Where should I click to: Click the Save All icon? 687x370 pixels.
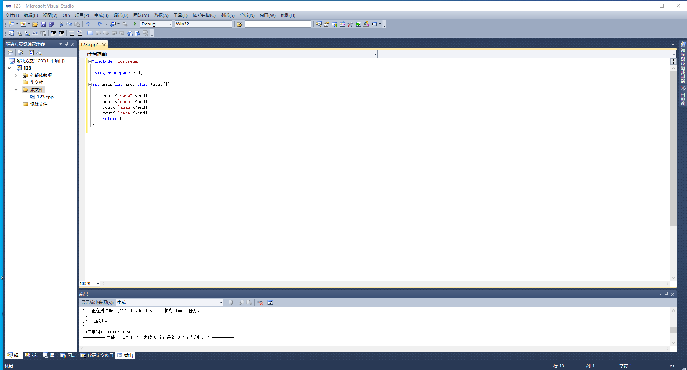[x=51, y=24]
